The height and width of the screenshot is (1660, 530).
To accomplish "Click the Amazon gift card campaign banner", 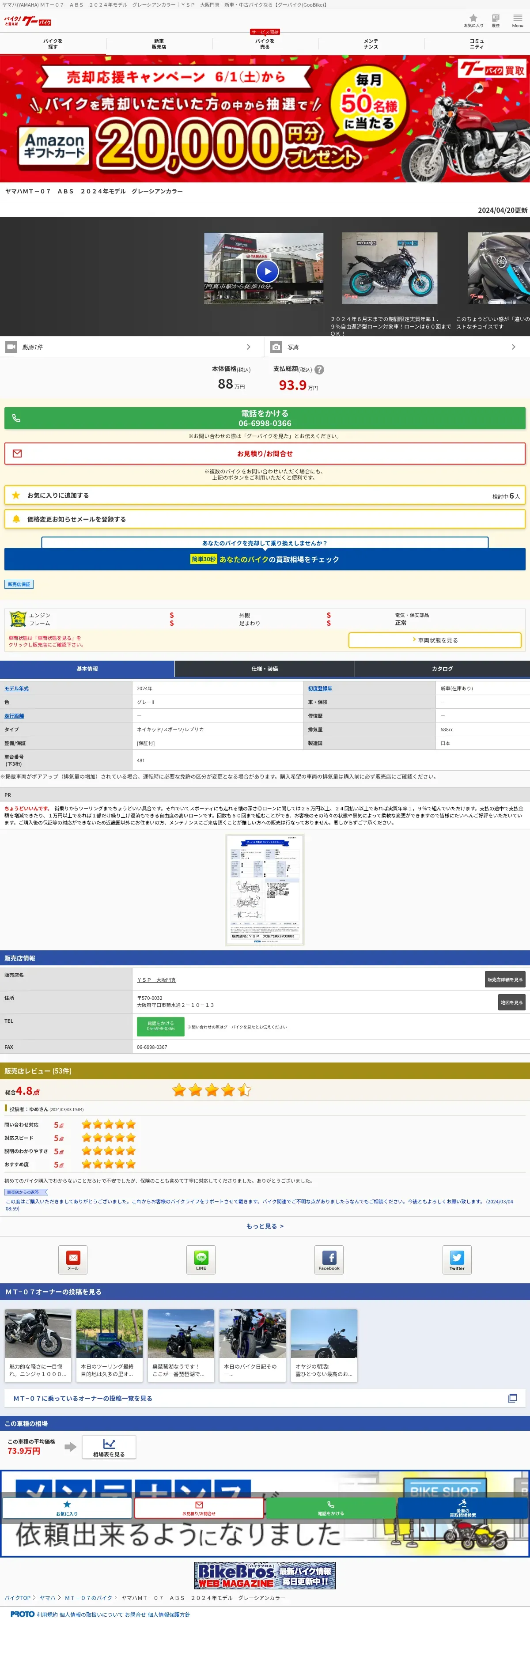I will pyautogui.click(x=265, y=118).
